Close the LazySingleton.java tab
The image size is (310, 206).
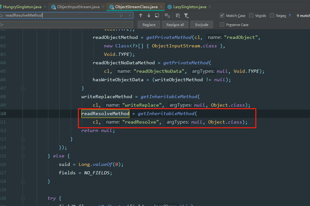[210, 7]
